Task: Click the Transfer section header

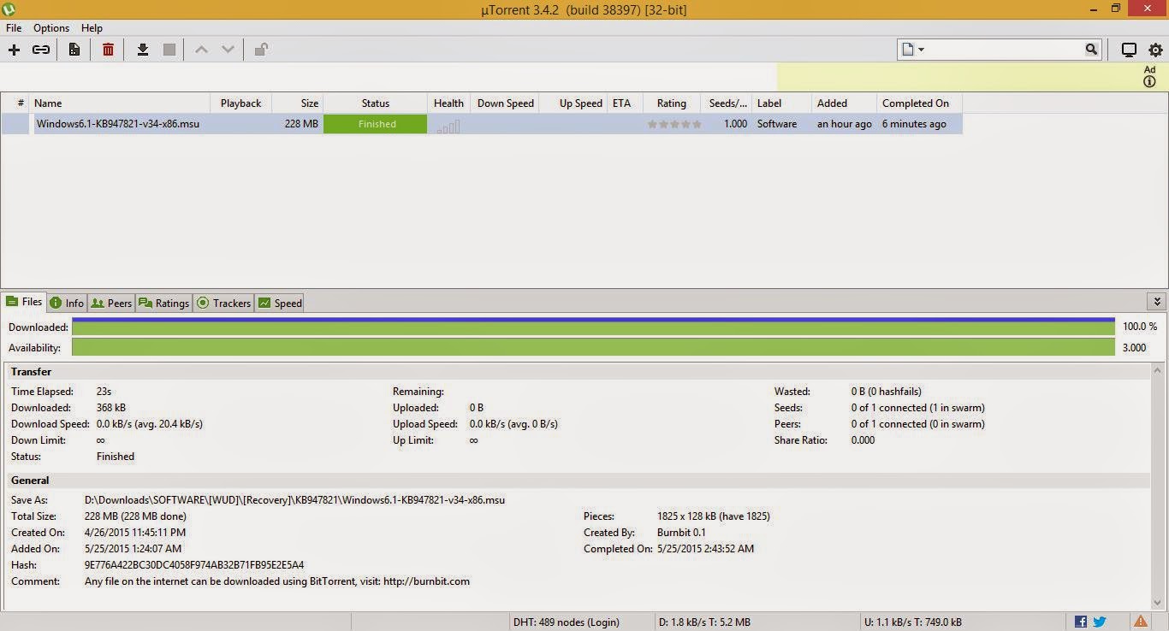Action: coord(579,372)
